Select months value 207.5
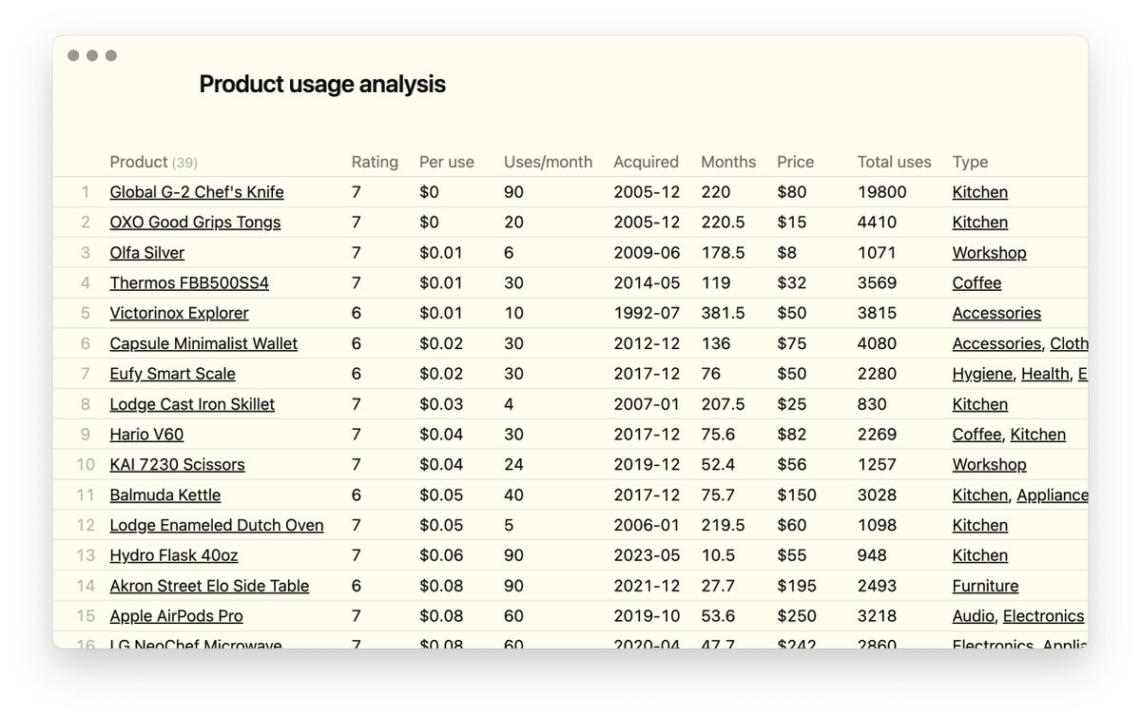Viewport: 1141px width, 718px height. click(x=724, y=405)
